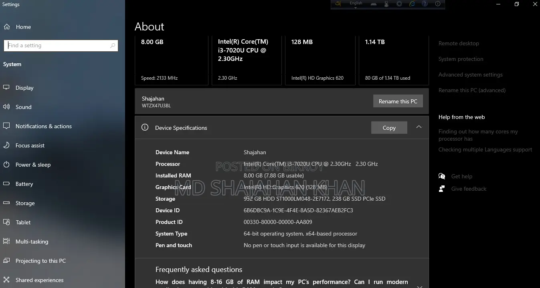This screenshot has height=288, width=540.
Task: Click the web browser globe icon in top bar
Action: click(412, 4)
